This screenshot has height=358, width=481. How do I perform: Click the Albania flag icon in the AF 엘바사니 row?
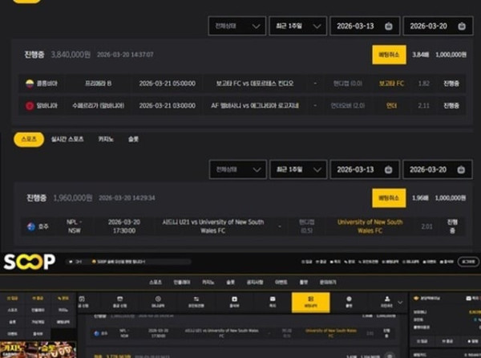pyautogui.click(x=30, y=106)
